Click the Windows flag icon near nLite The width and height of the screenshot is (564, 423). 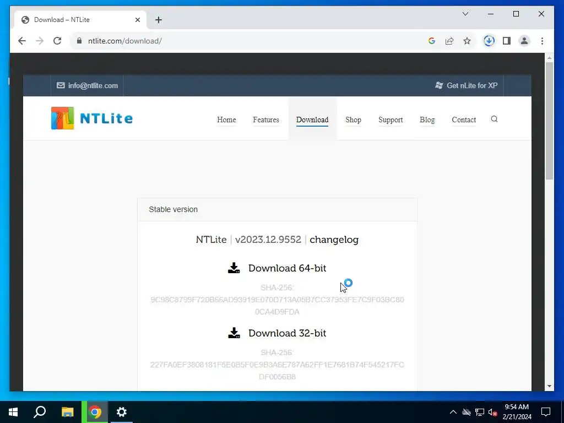coord(439,85)
